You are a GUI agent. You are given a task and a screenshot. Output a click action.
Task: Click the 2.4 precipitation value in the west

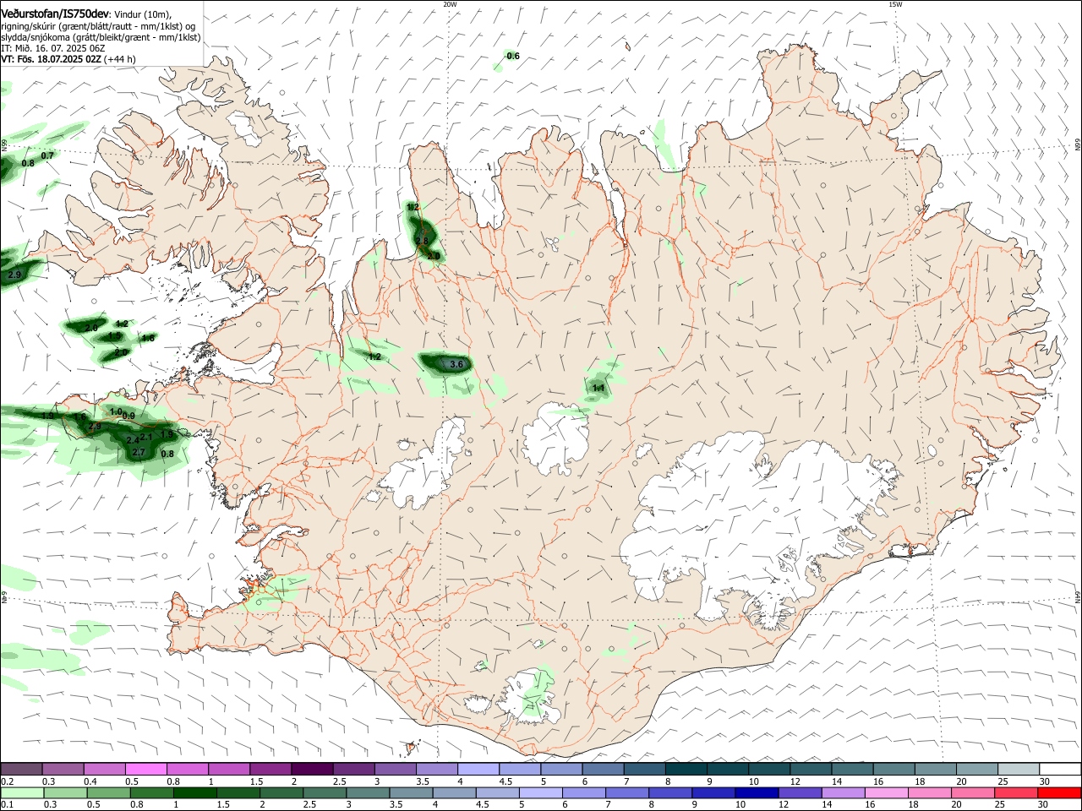133,440
